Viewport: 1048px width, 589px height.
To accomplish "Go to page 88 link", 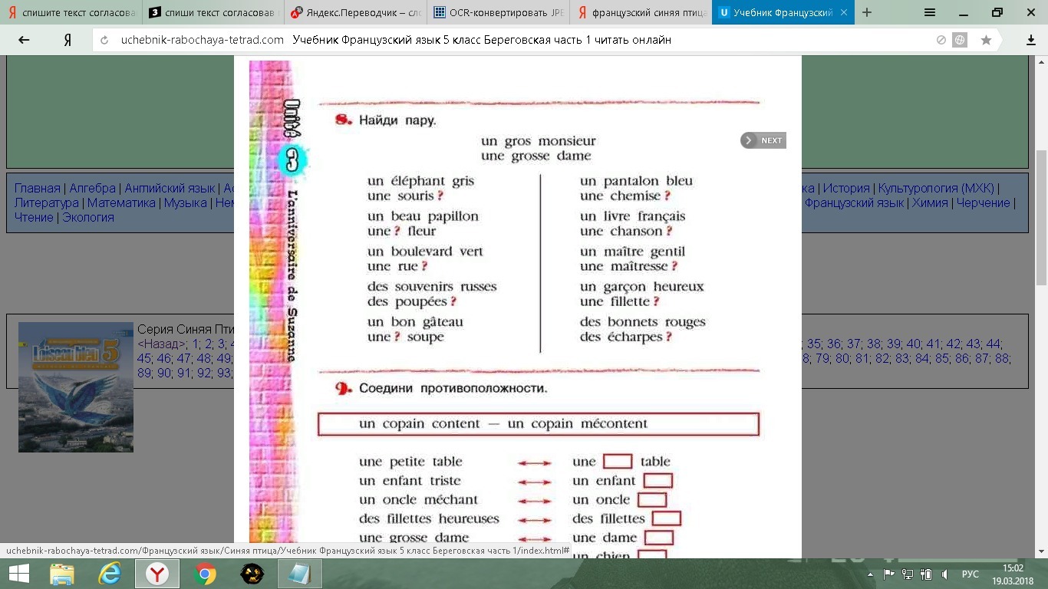I will click(1002, 358).
